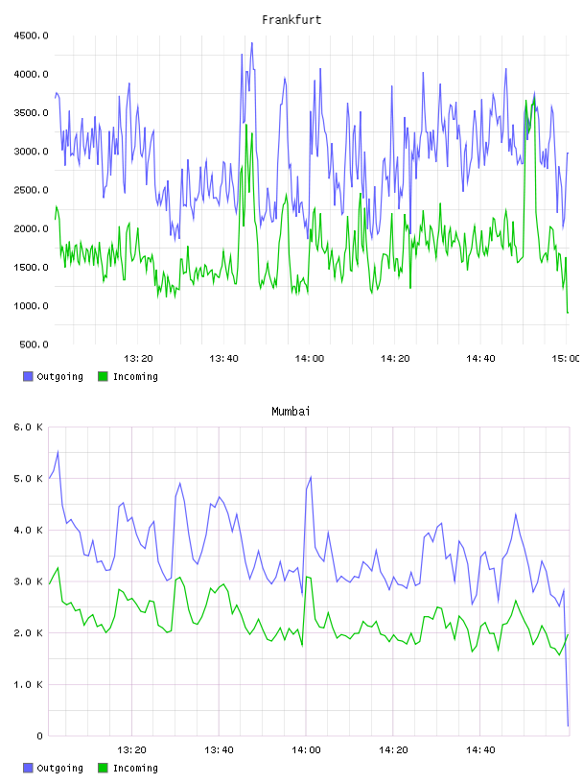Click the blue Outgoing swatch in Frankfurt legend
Image resolution: width=583 pixels, height=783 pixels.
(28, 376)
